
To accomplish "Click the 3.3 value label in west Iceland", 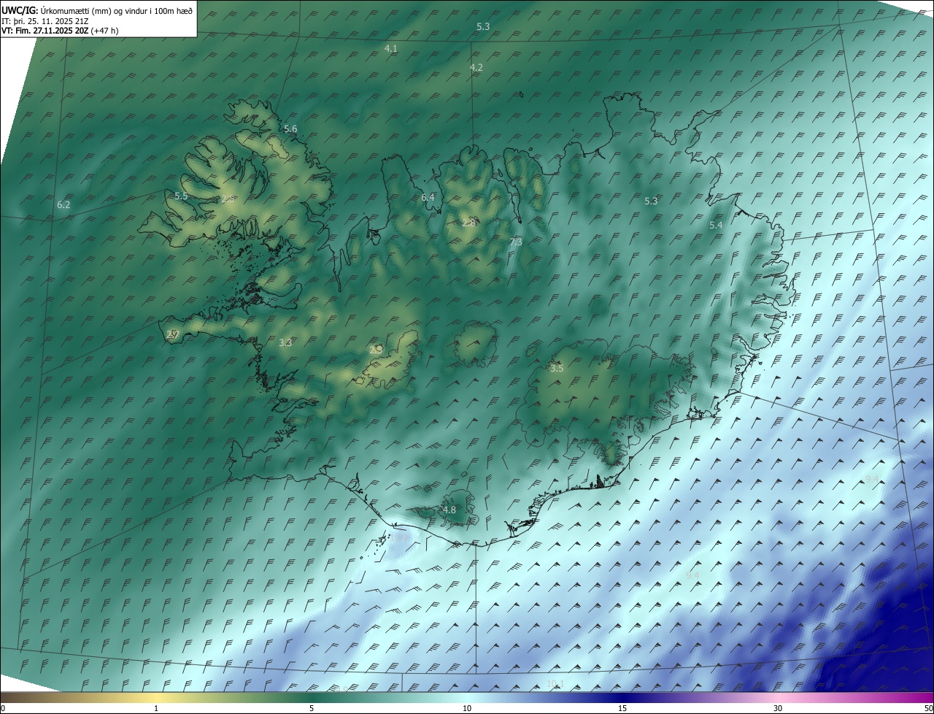I will coord(285,342).
